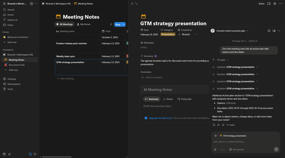Viewport: 285px width, 158px height.
Task: Minimize the AI chat panel
Action: tap(279, 31)
